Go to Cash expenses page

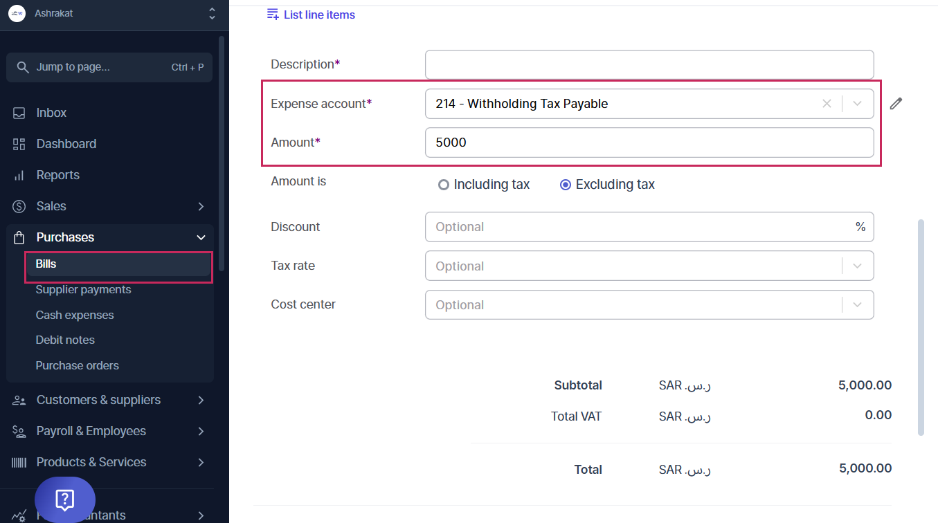pos(75,315)
